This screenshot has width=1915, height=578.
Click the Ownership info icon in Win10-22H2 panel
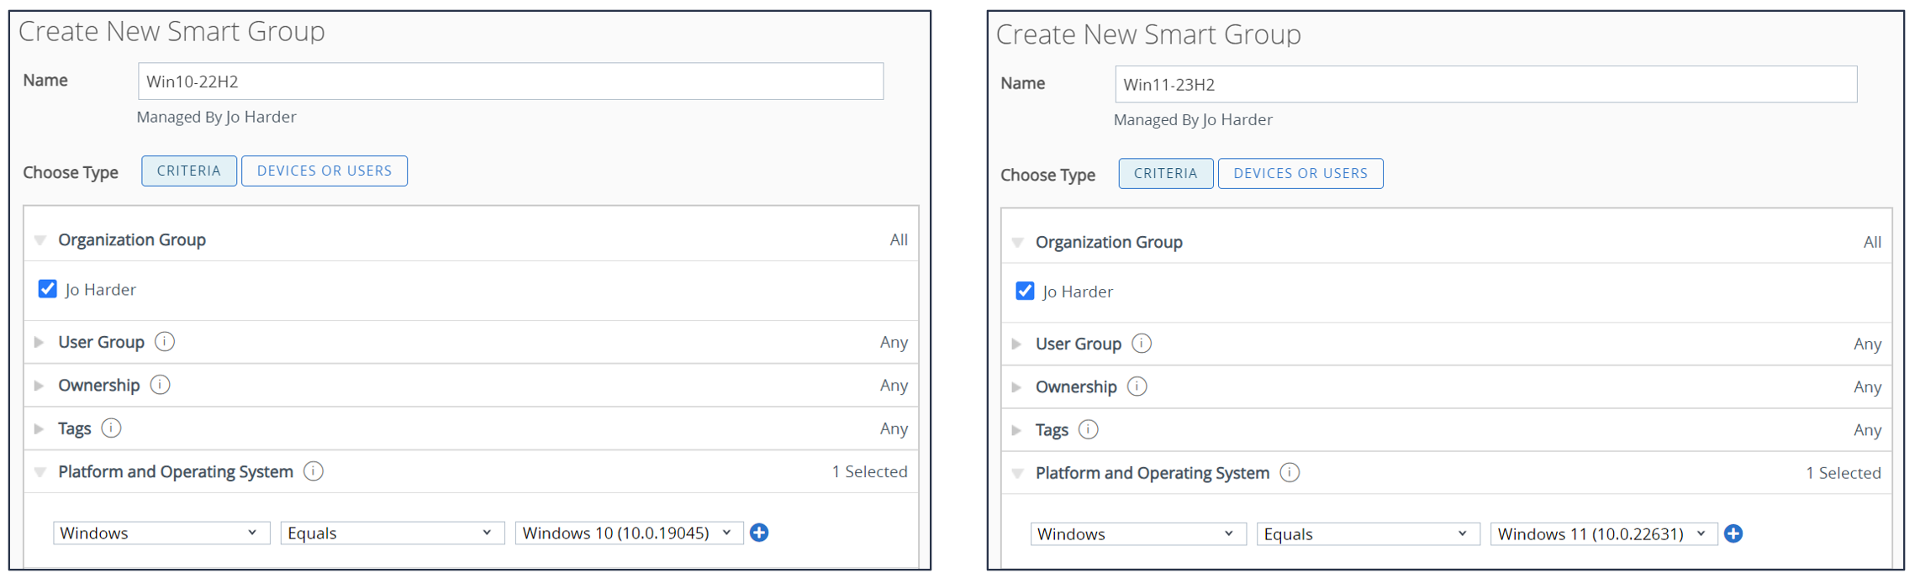160,385
